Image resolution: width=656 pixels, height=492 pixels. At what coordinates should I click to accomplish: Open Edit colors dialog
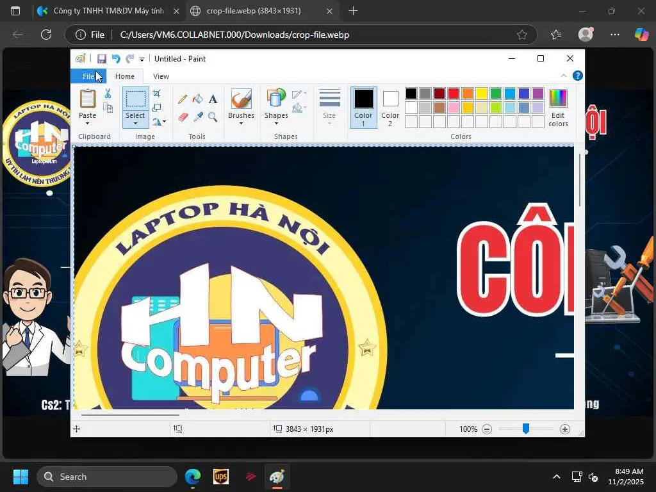coord(558,108)
